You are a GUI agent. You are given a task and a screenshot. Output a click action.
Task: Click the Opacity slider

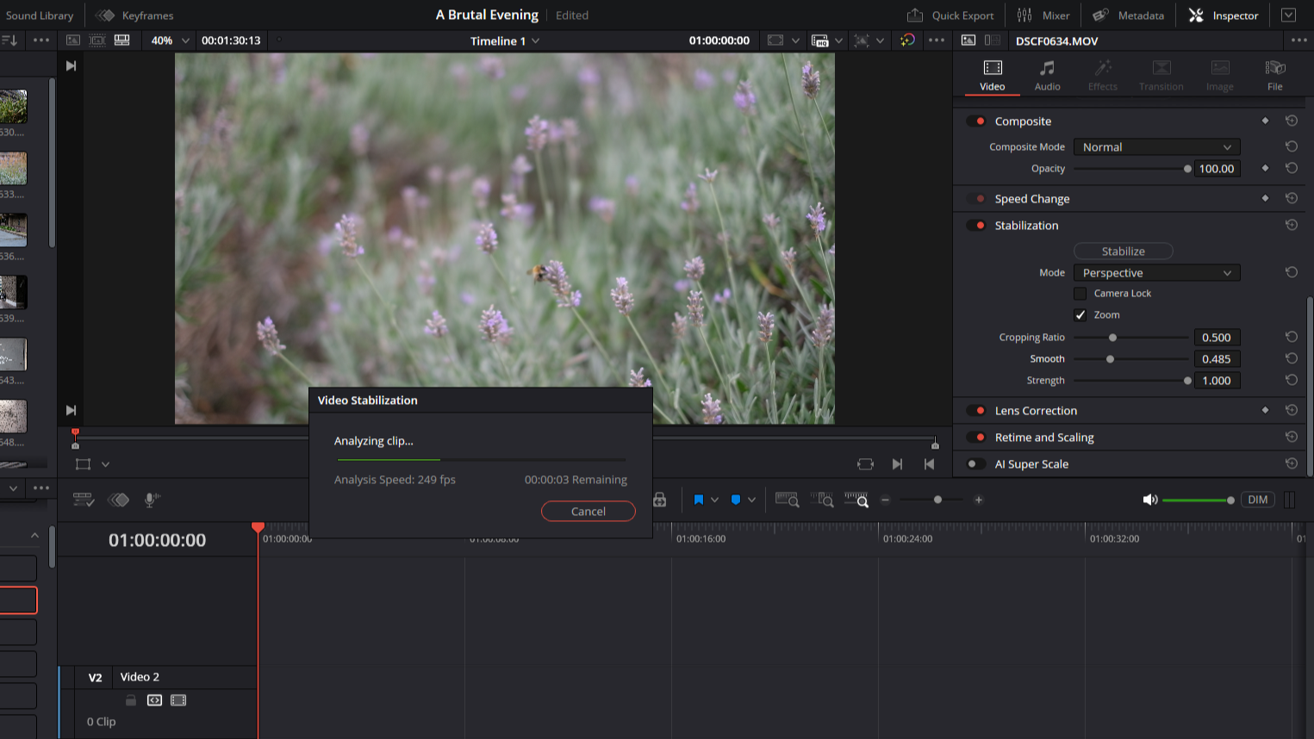click(x=1131, y=169)
